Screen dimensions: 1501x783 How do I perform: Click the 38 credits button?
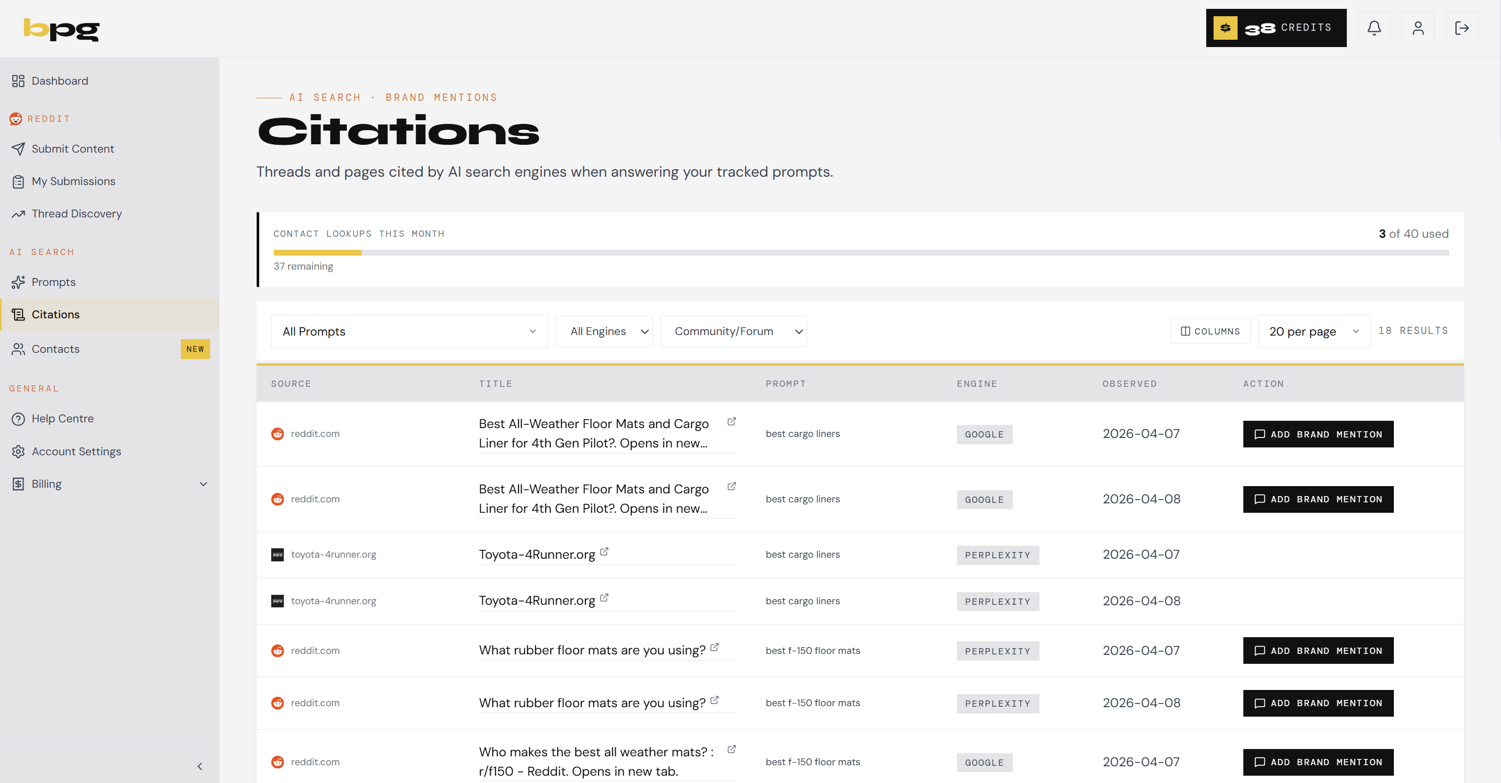coord(1276,28)
